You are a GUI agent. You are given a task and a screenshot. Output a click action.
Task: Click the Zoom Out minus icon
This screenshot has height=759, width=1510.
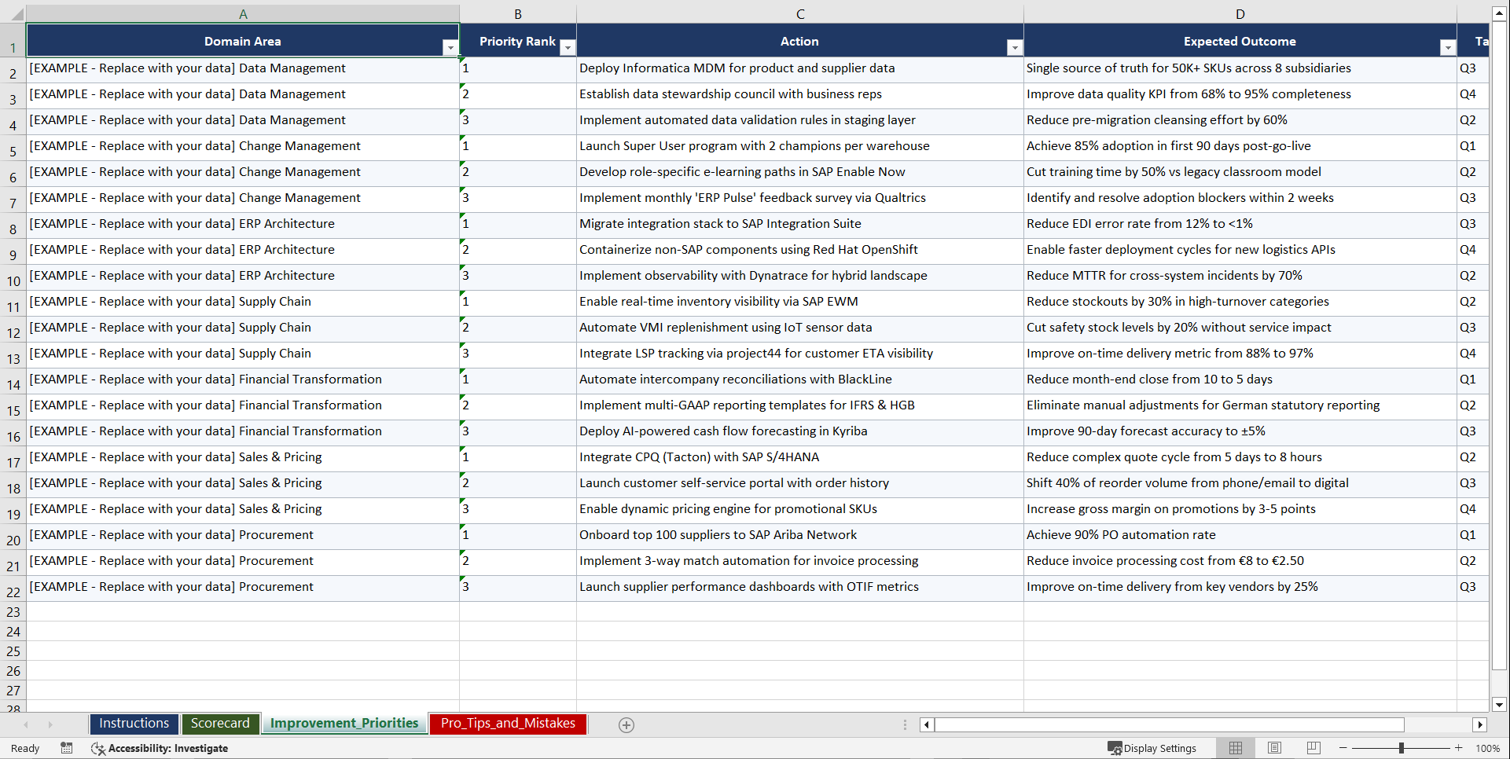(x=1343, y=748)
